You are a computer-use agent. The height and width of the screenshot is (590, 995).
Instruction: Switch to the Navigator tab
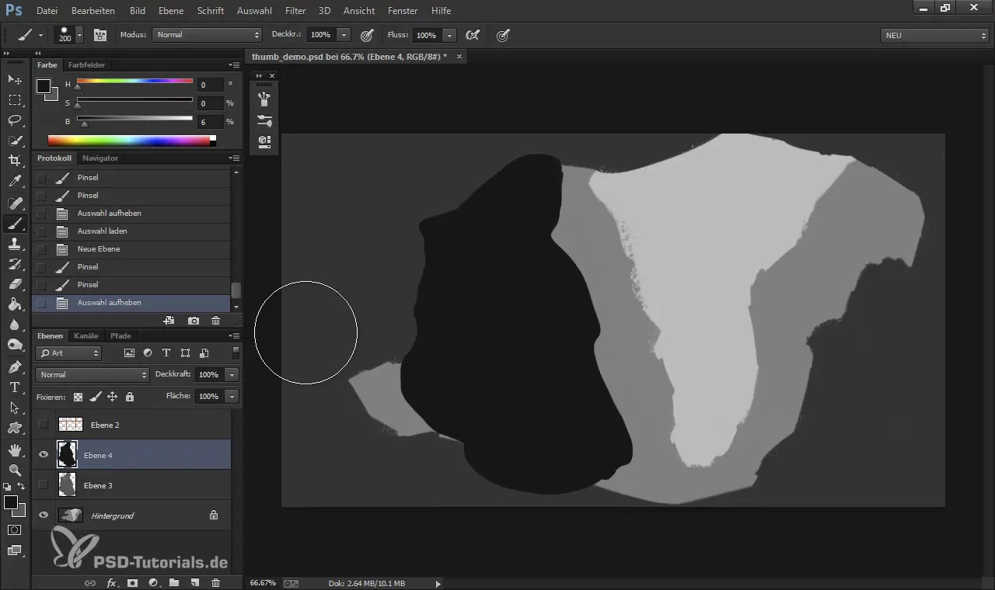tap(100, 158)
